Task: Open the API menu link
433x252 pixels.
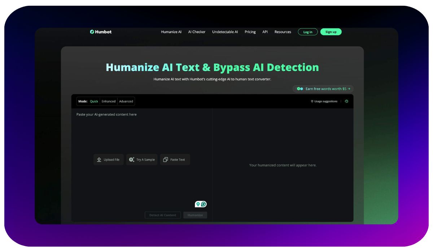Action: (x=265, y=32)
